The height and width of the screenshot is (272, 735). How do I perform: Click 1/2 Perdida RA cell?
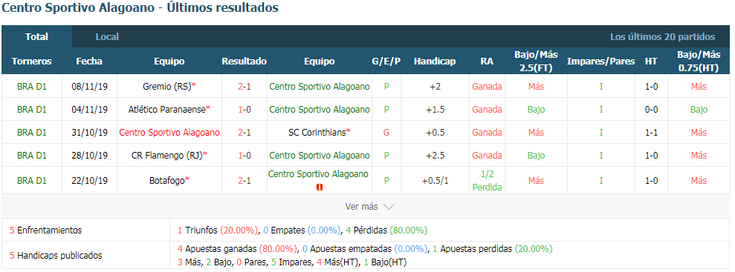[487, 180]
